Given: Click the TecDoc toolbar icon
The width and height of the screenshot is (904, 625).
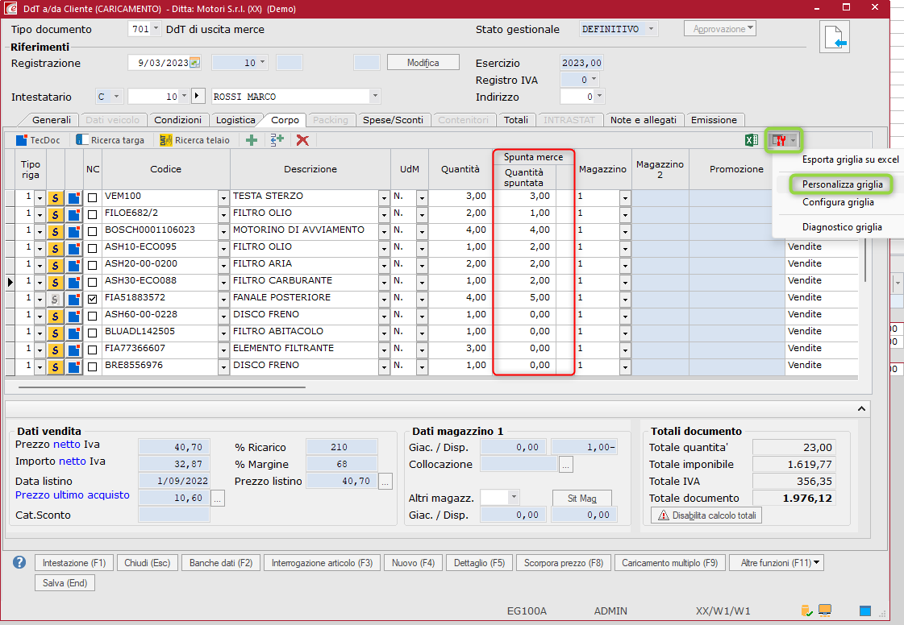Looking at the screenshot, I should tap(22, 140).
